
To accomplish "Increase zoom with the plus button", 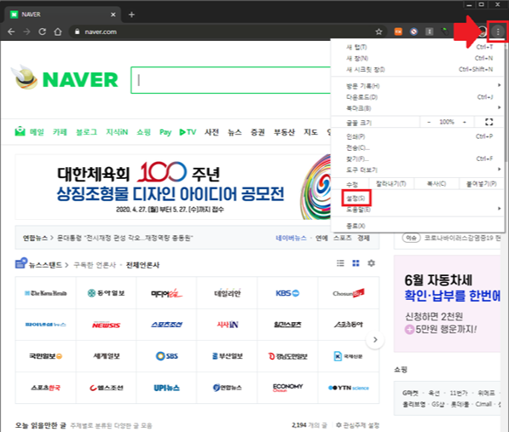I will 465,122.
